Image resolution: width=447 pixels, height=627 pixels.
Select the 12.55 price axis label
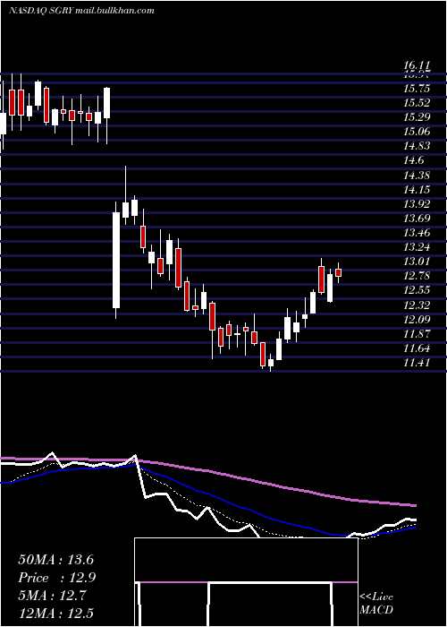(x=417, y=290)
